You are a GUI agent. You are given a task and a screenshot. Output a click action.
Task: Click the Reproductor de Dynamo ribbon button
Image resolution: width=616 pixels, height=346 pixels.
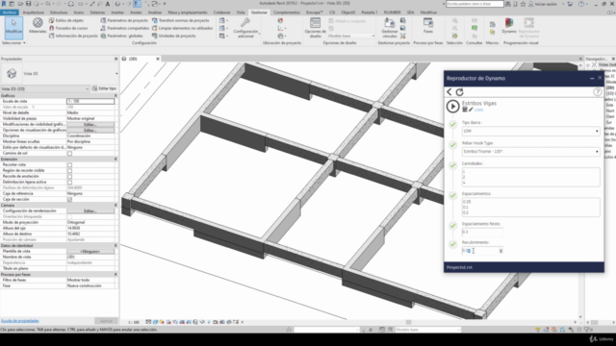[x=528, y=28]
